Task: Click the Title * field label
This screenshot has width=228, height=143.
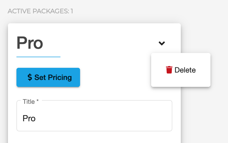Action: click(x=31, y=102)
